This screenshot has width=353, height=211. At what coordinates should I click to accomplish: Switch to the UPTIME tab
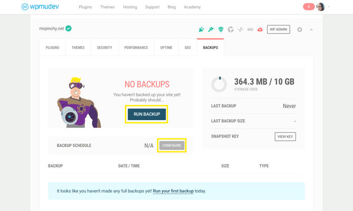click(166, 47)
